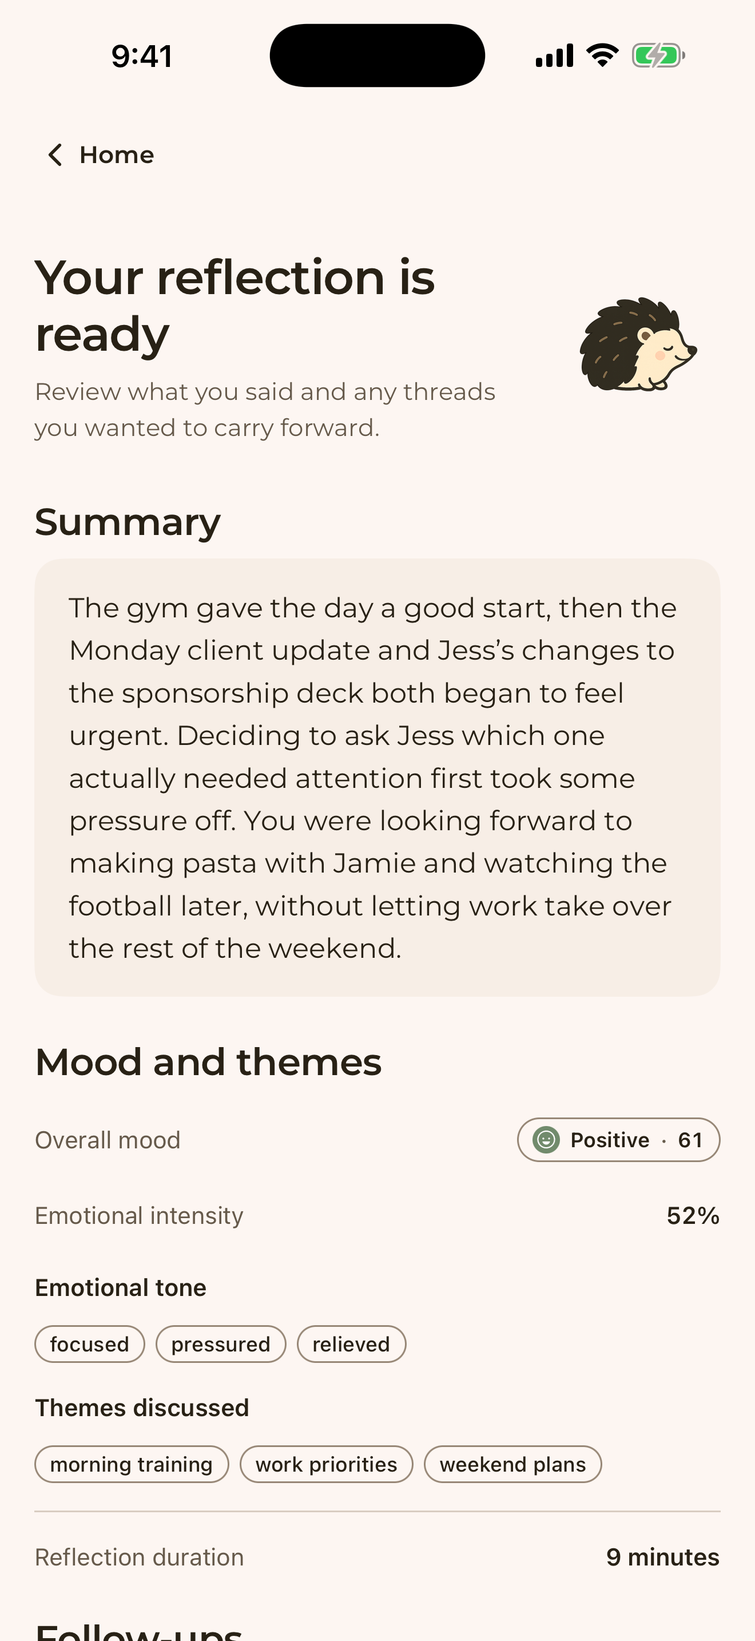The width and height of the screenshot is (755, 1641).
Task: Tap the Wi-Fi status icon
Action: pos(602,56)
